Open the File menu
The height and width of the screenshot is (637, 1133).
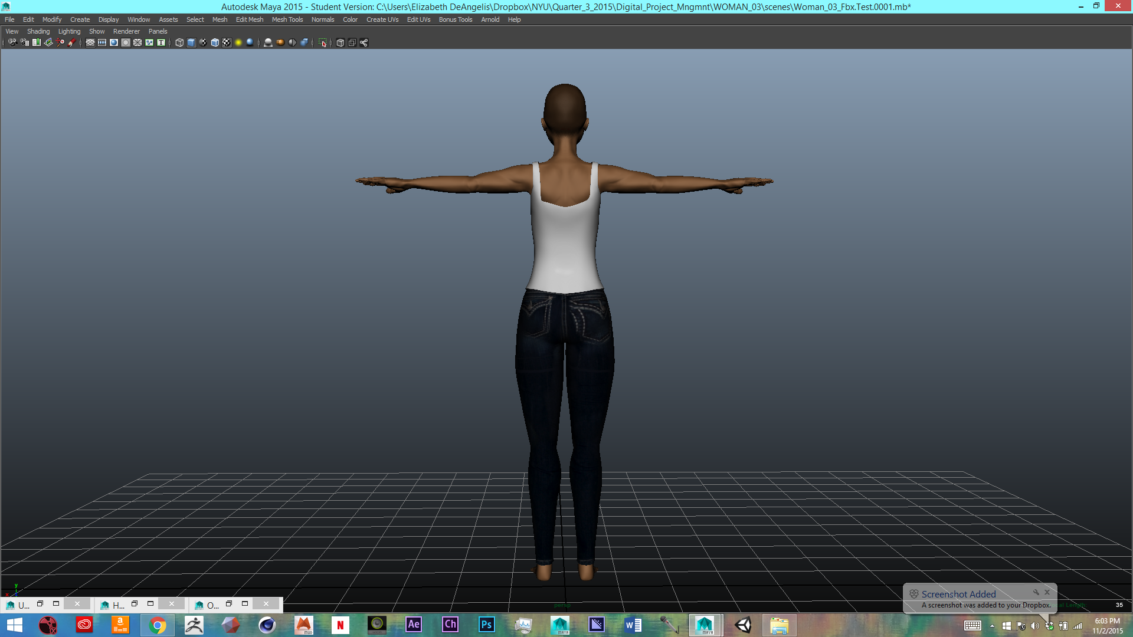[x=9, y=19]
